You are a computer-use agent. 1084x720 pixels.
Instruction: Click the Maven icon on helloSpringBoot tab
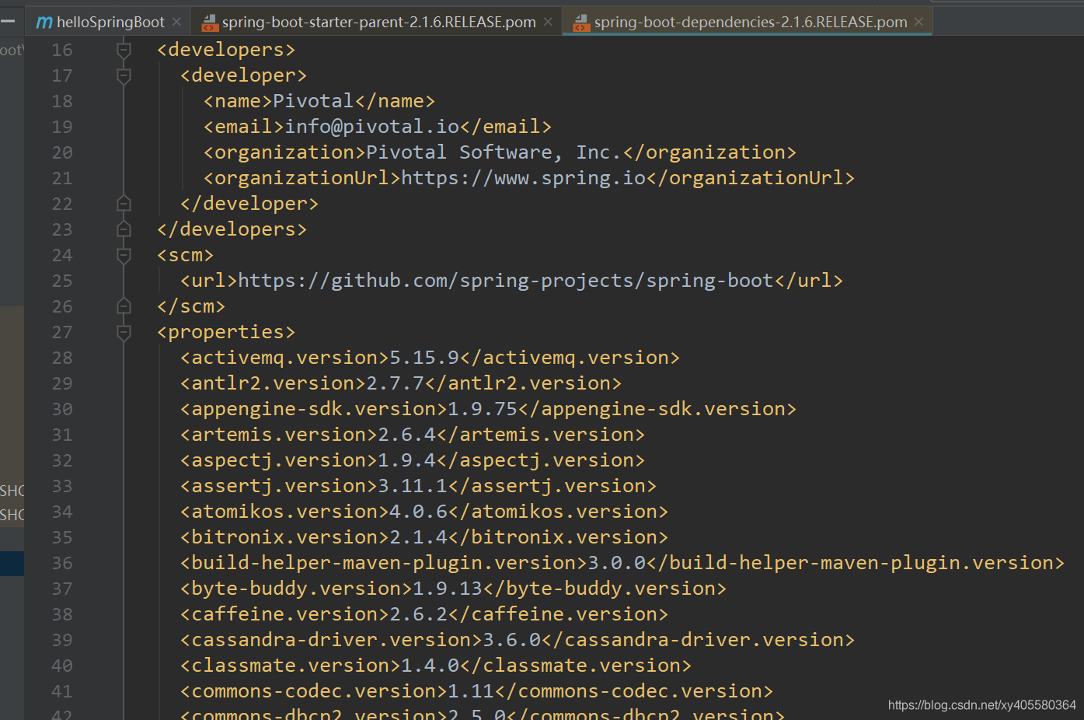(44, 23)
